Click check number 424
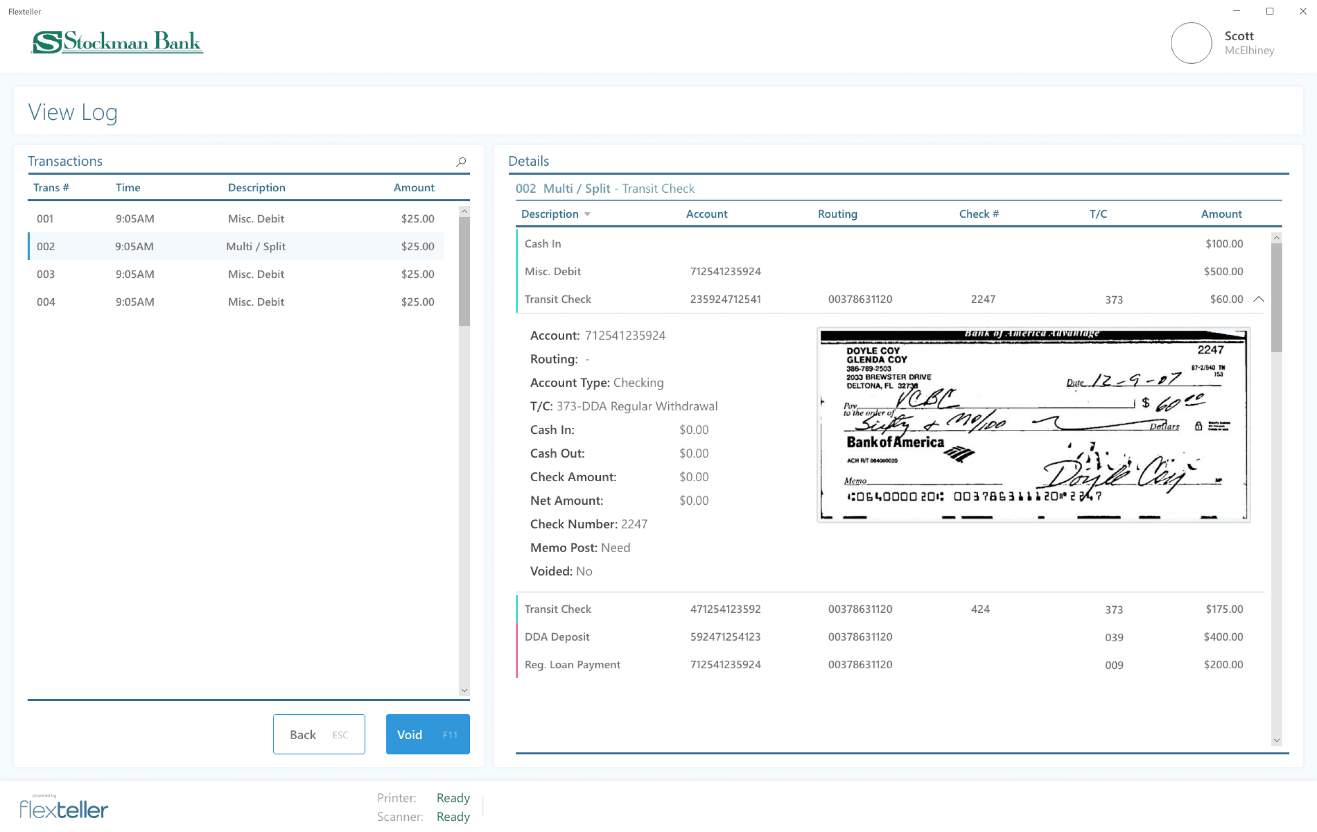Viewport: 1317px width, 832px height. (980, 609)
